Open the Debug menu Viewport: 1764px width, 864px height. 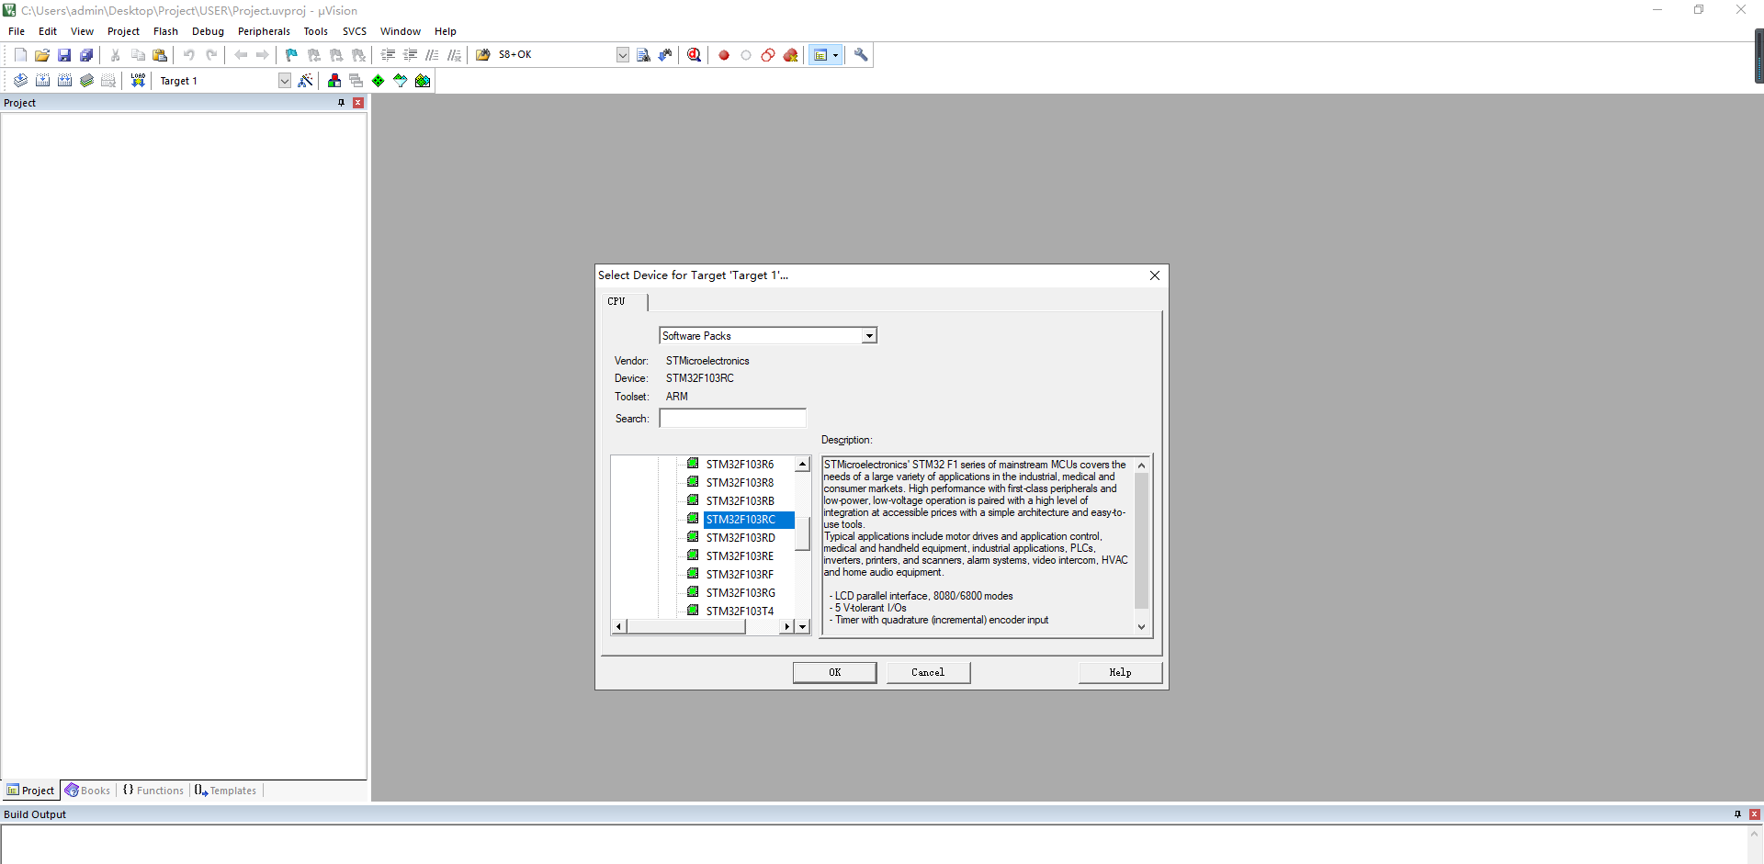(208, 31)
